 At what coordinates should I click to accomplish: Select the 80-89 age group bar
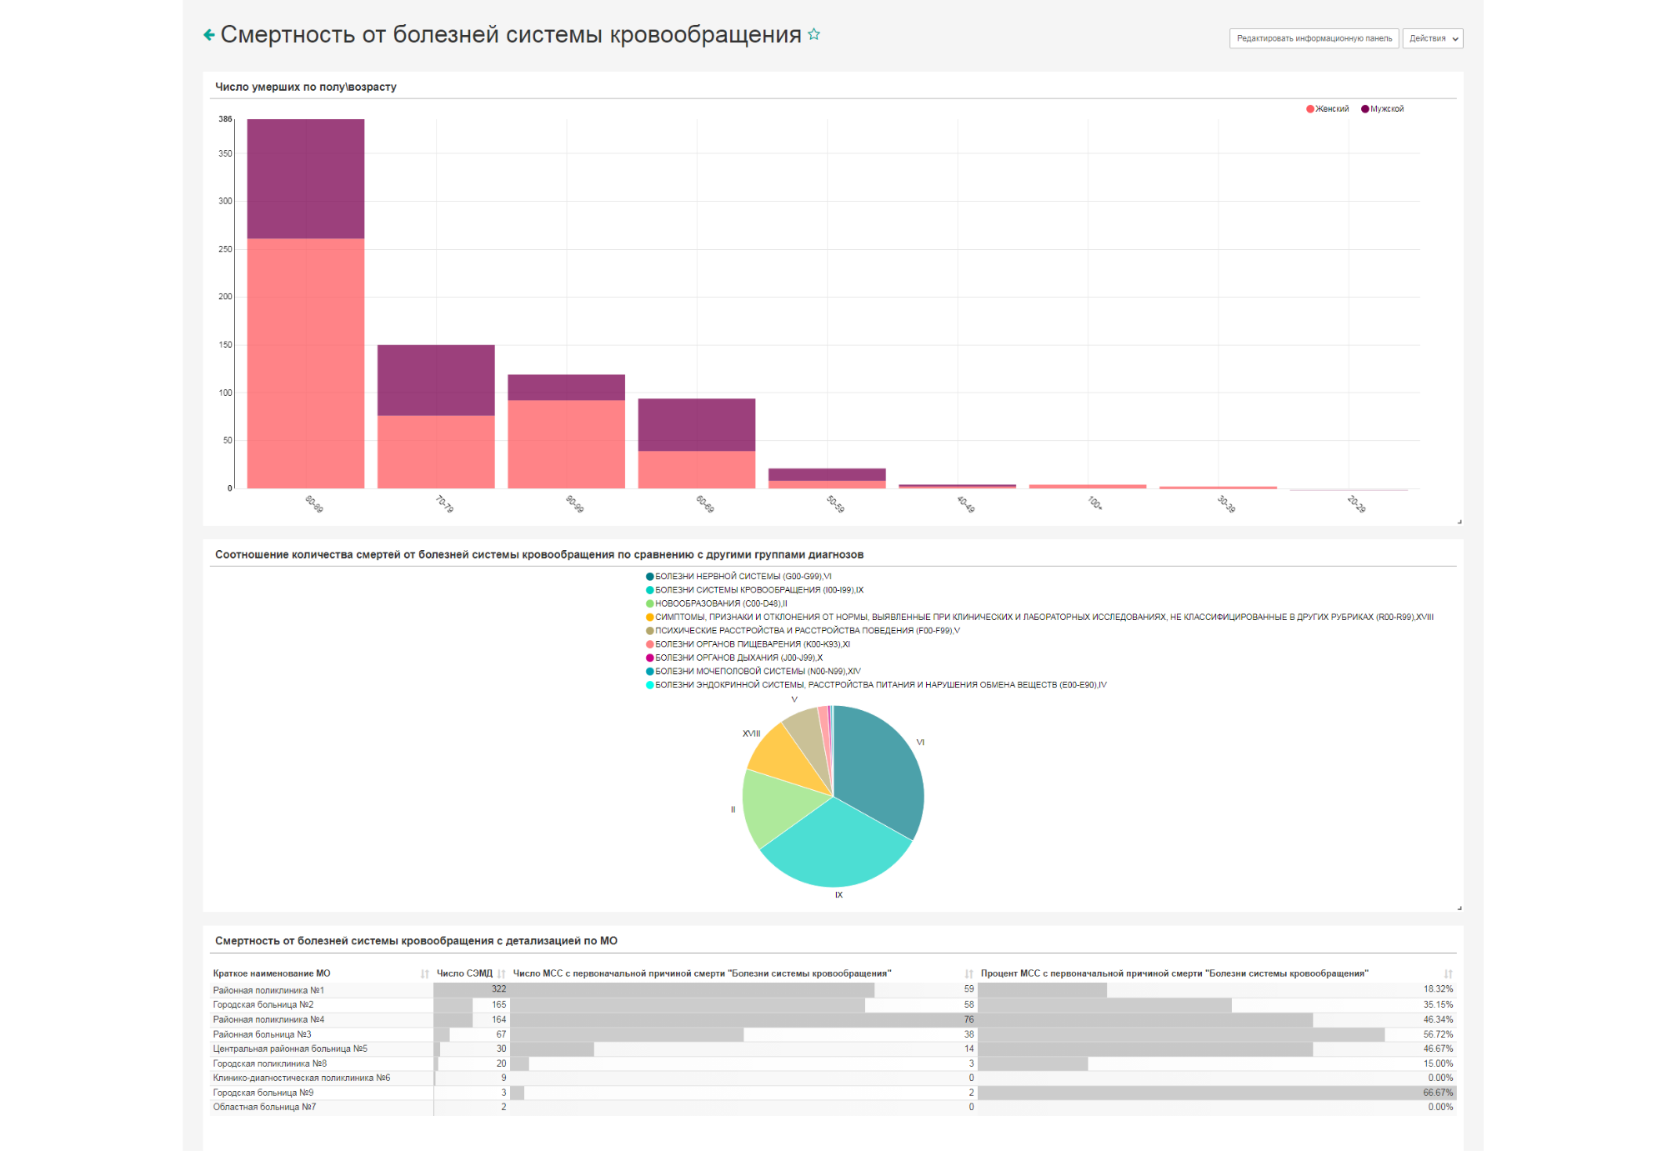(306, 303)
